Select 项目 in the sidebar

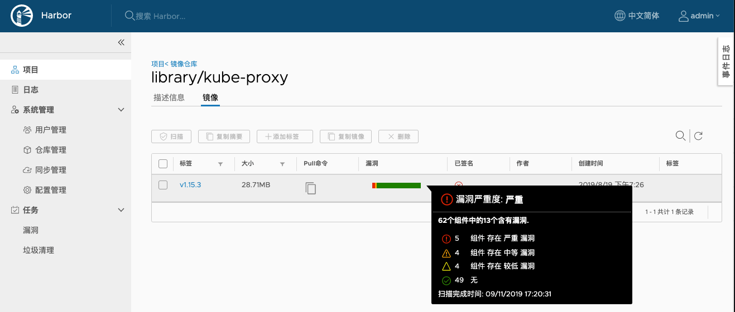(x=65, y=70)
